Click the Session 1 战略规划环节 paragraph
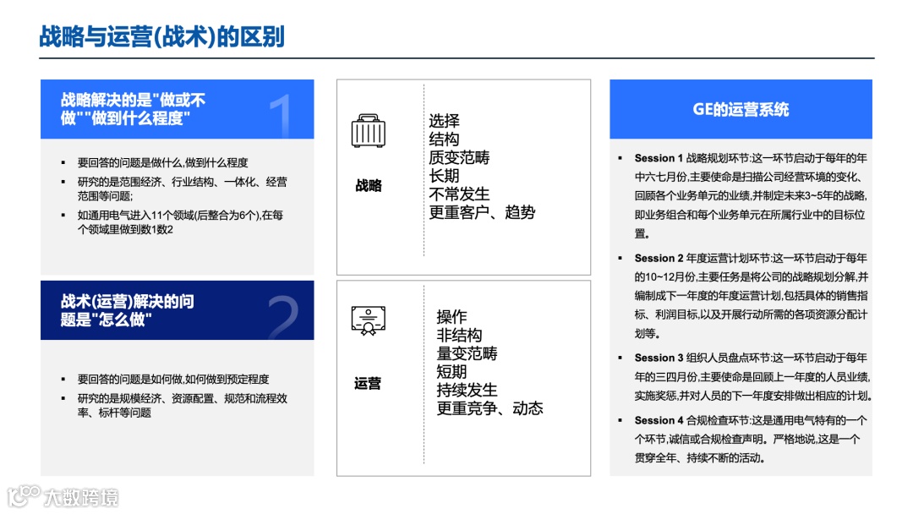 pyautogui.click(x=752, y=195)
